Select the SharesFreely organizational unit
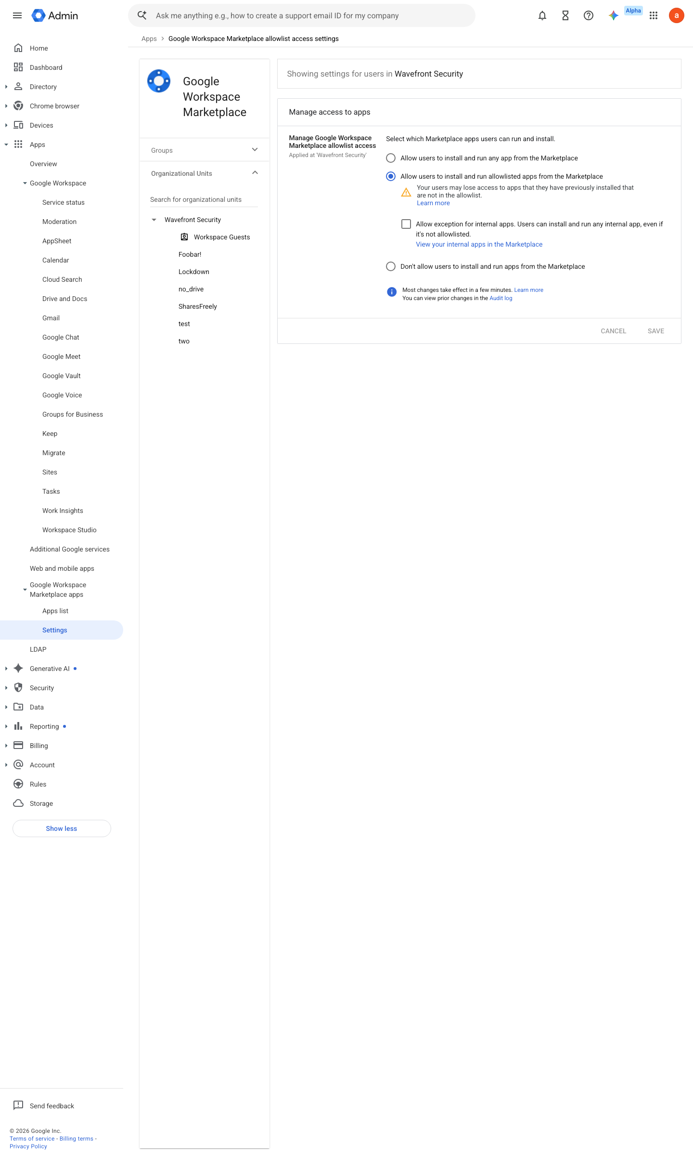693x1156 pixels. click(198, 306)
